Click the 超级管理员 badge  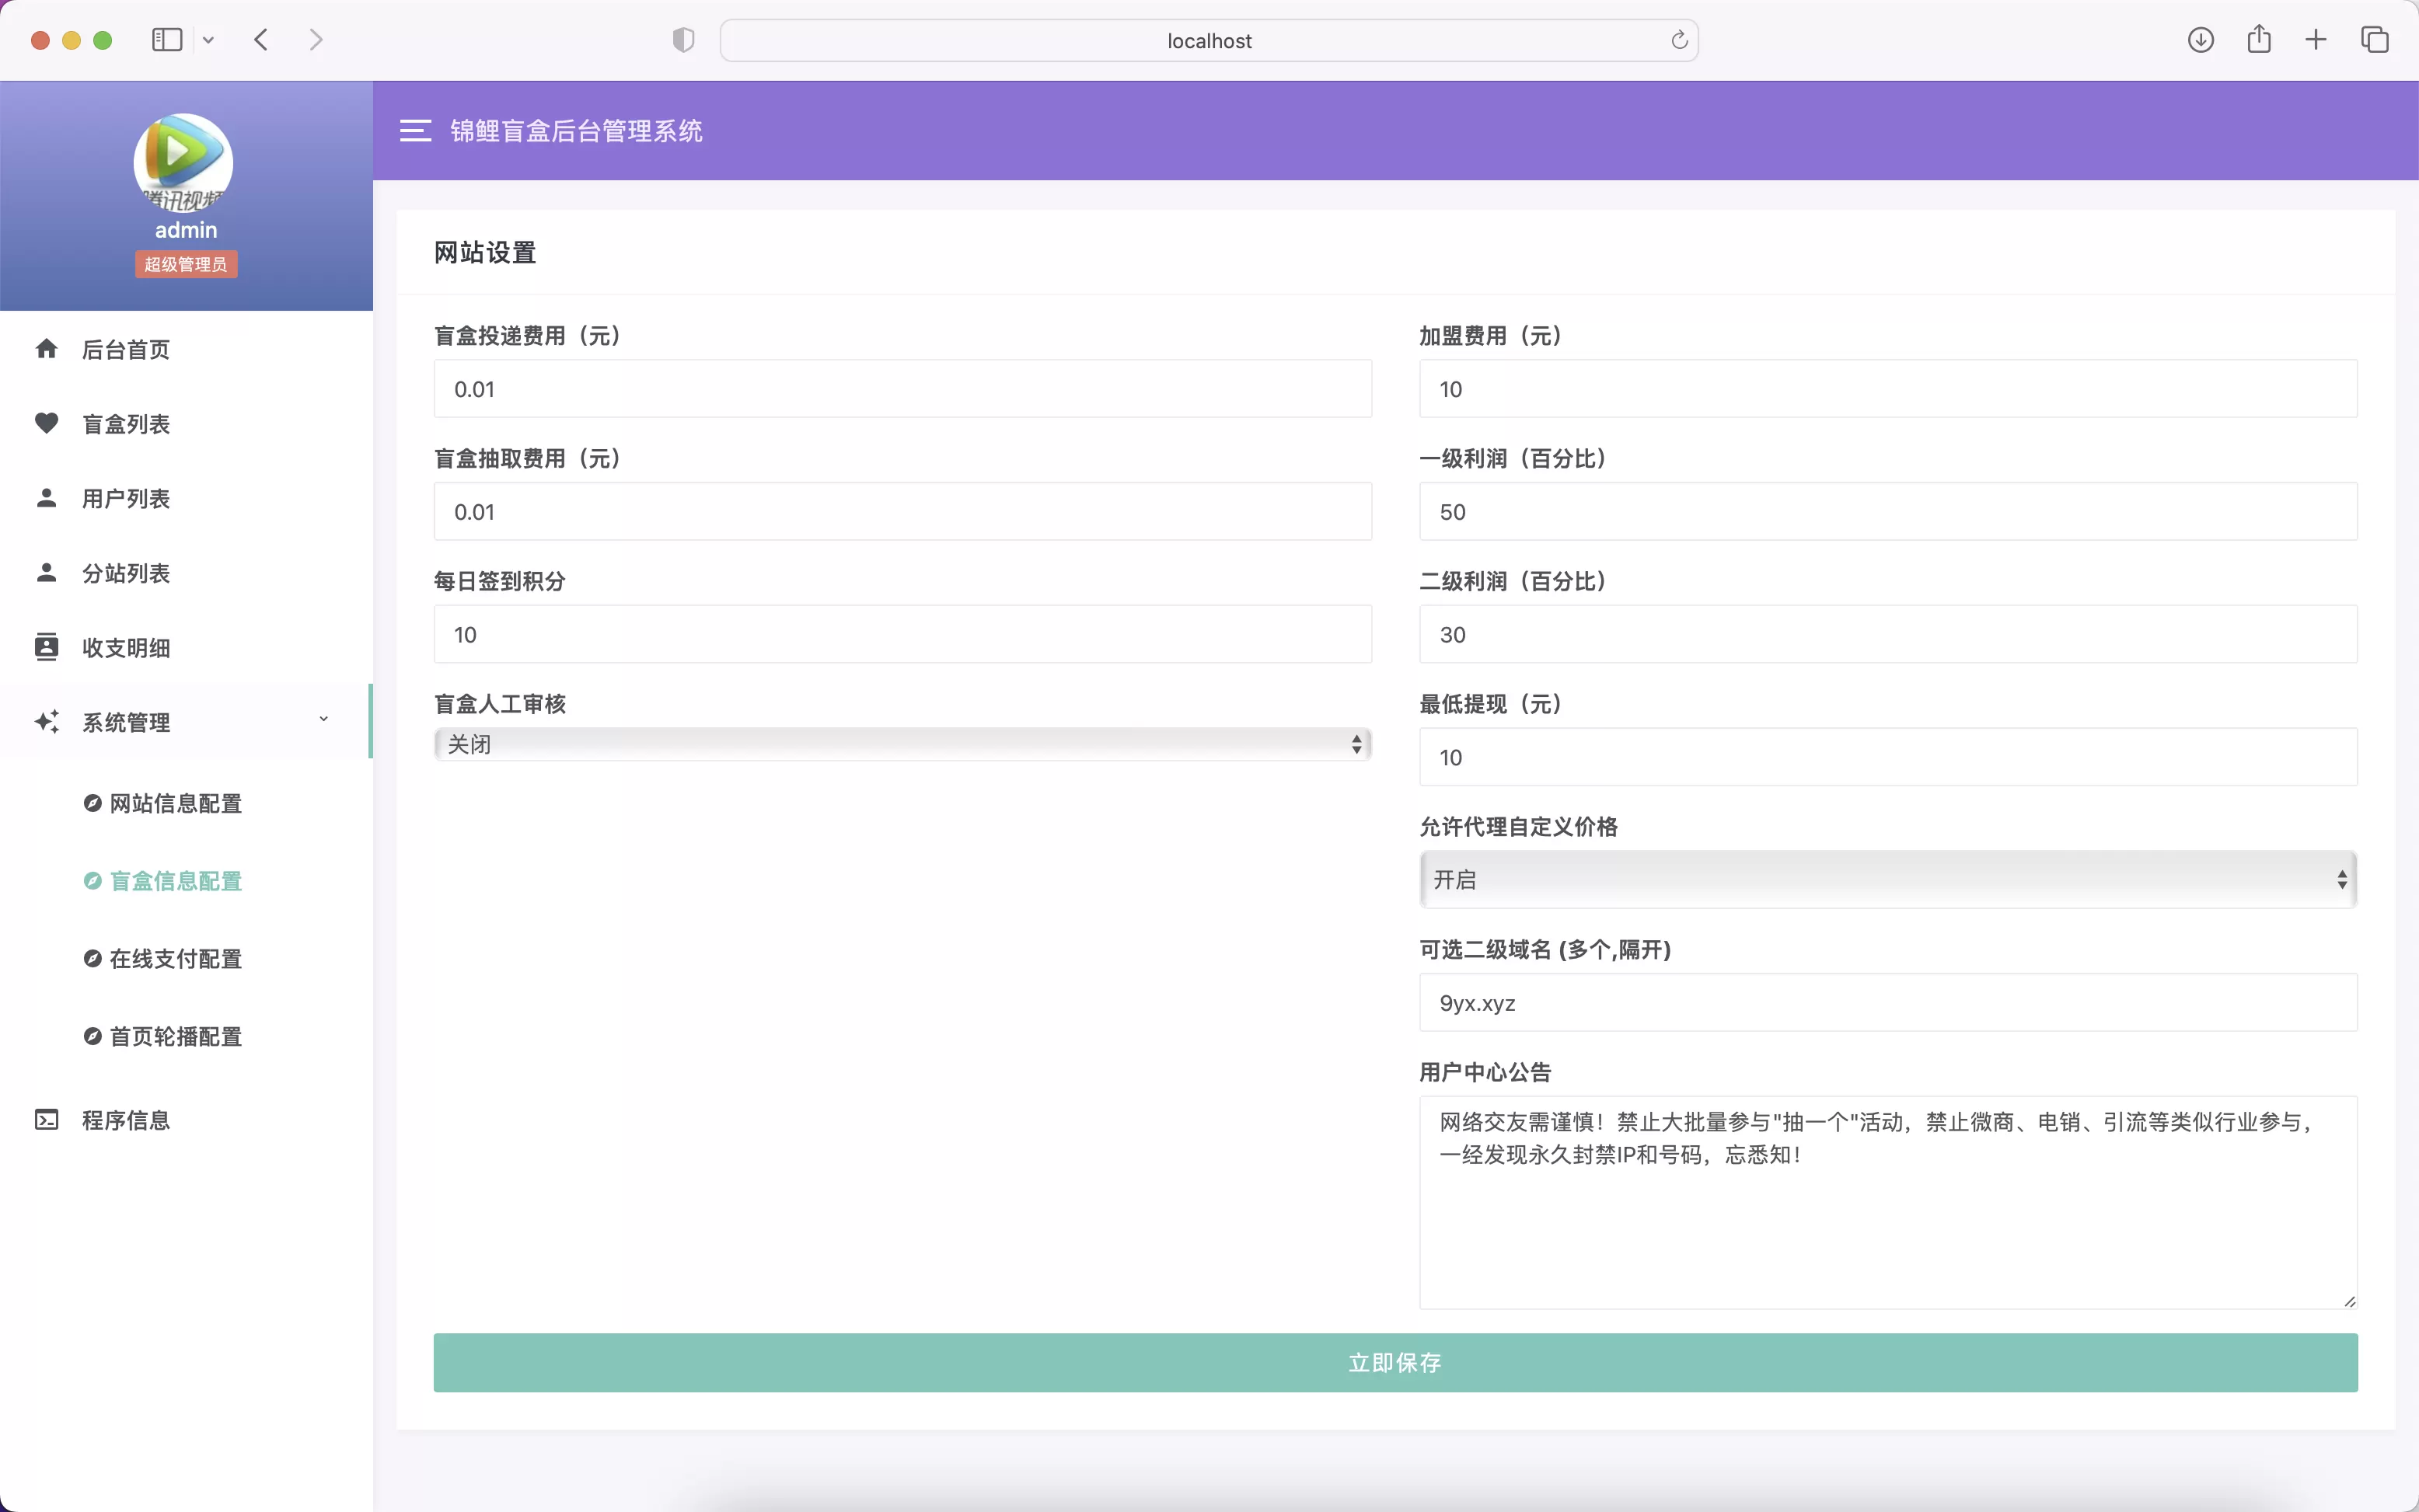[x=185, y=264]
